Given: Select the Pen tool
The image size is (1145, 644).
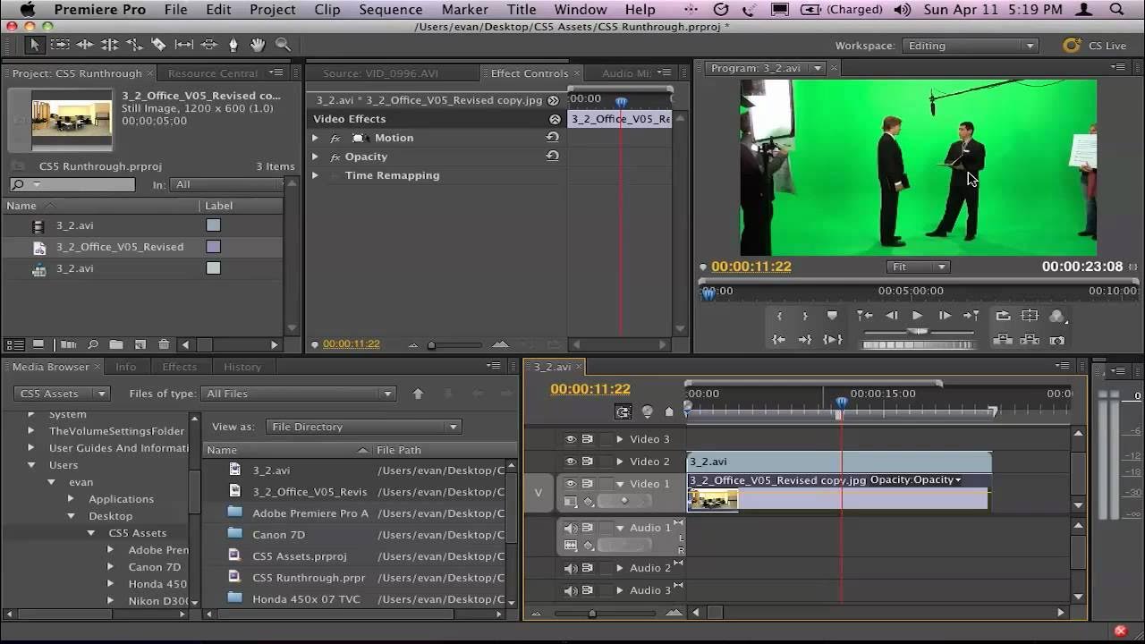Looking at the screenshot, I should 233,45.
